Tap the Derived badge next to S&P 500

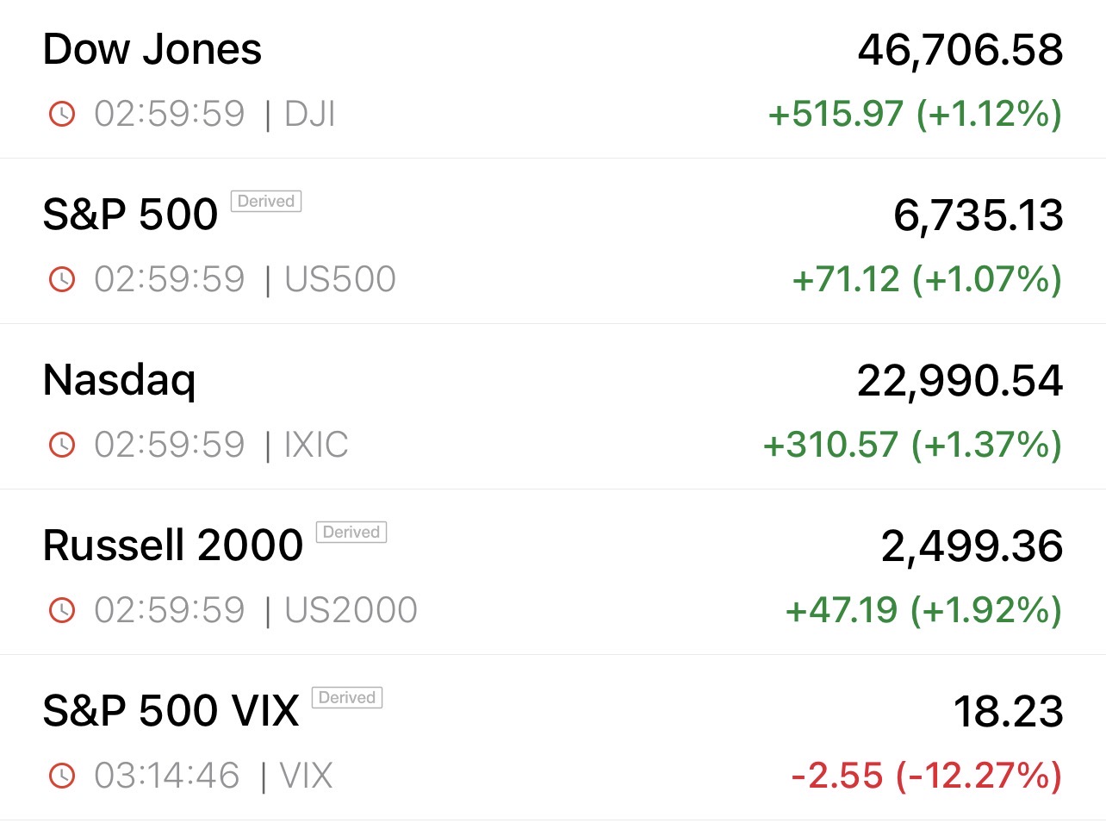(x=266, y=201)
